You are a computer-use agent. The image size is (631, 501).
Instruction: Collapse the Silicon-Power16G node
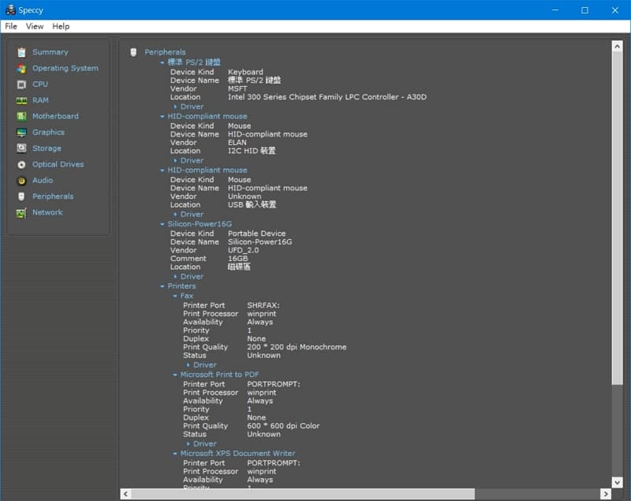pos(162,224)
